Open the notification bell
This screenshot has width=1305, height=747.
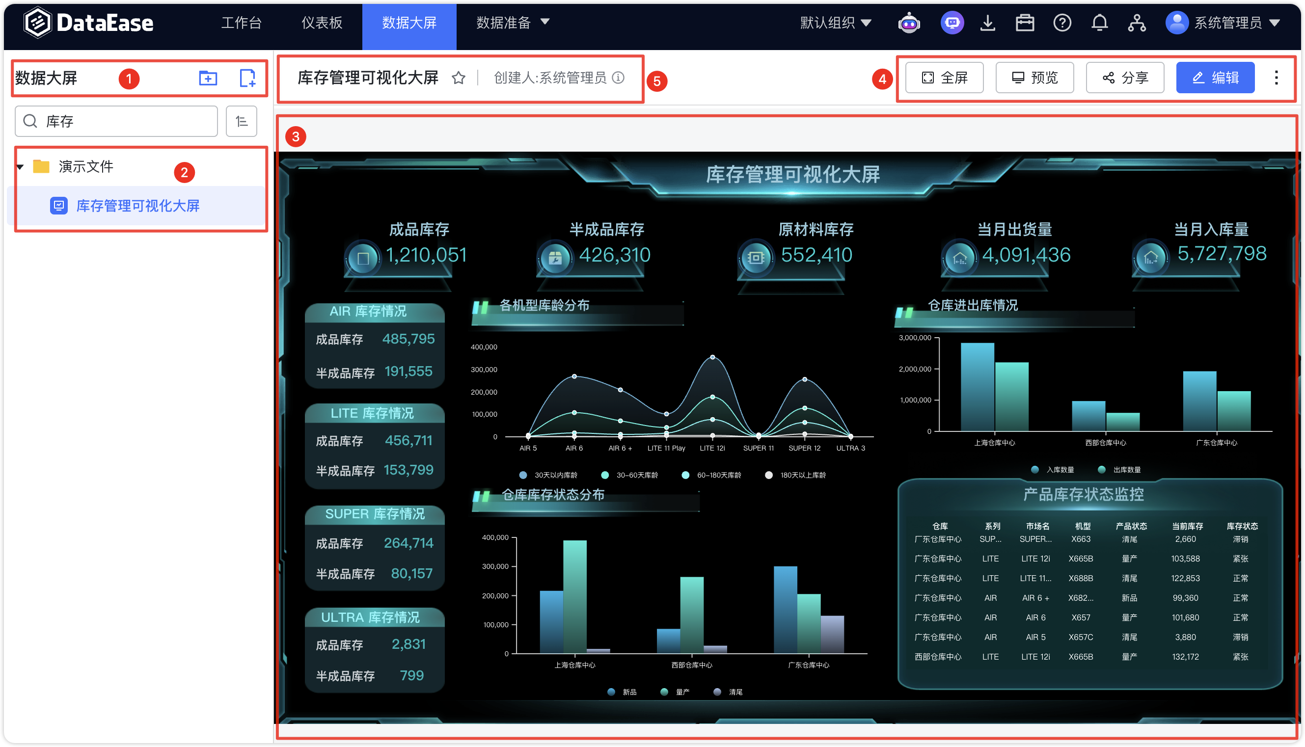tap(1099, 23)
